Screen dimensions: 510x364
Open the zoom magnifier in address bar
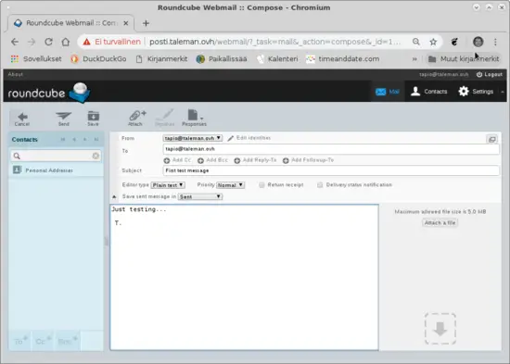tap(416, 42)
